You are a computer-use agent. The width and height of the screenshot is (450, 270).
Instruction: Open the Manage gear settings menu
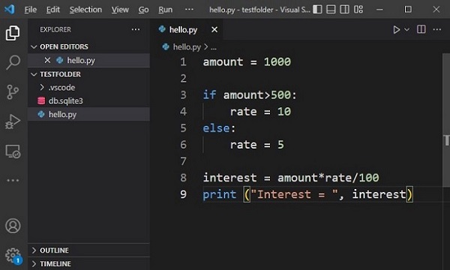(x=13, y=255)
